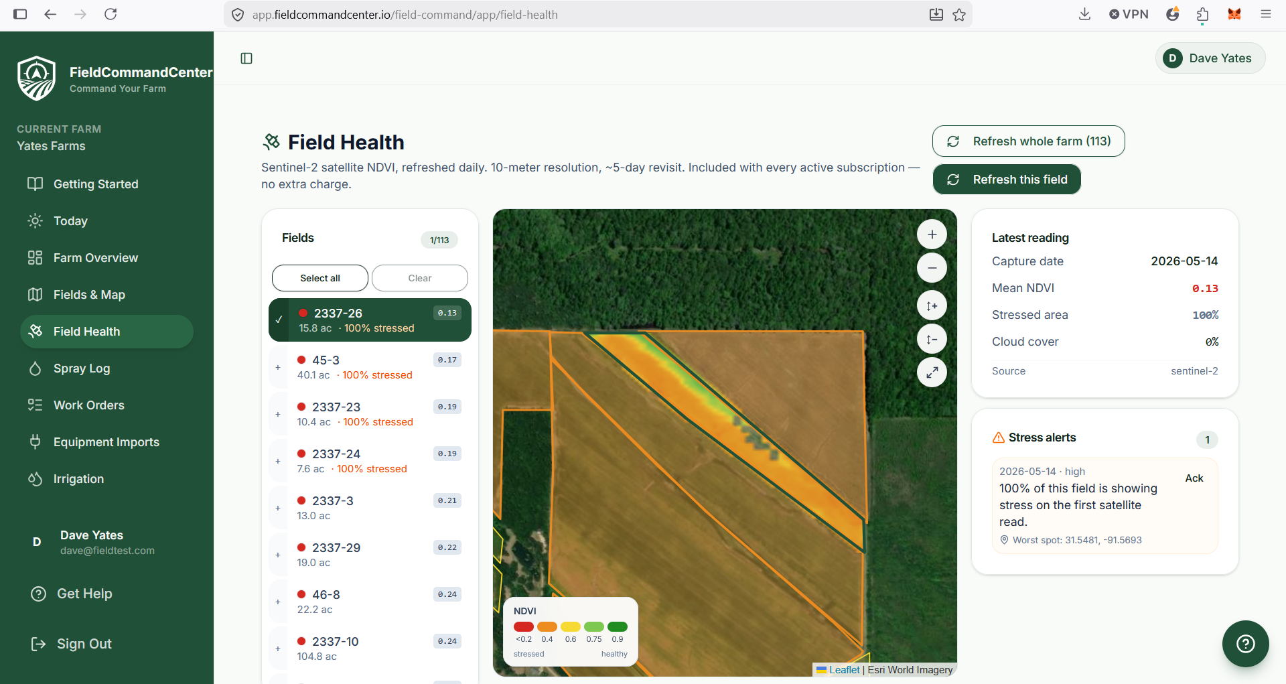Click the yellow NDVI legend swatch

tap(571, 626)
